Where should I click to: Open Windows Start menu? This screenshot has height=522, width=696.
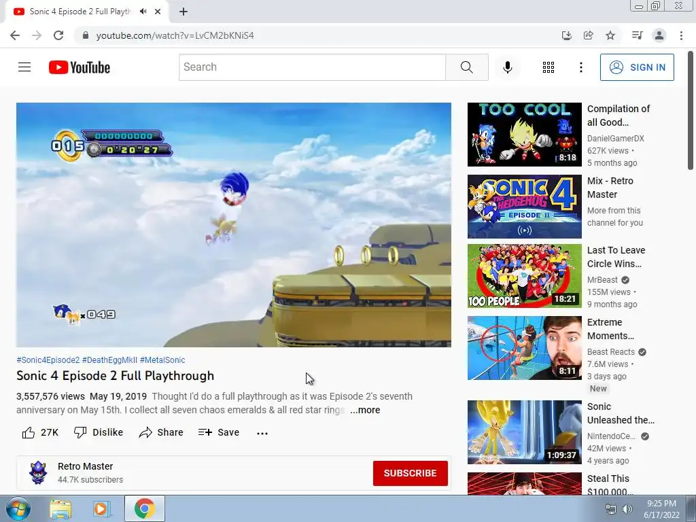click(x=18, y=508)
